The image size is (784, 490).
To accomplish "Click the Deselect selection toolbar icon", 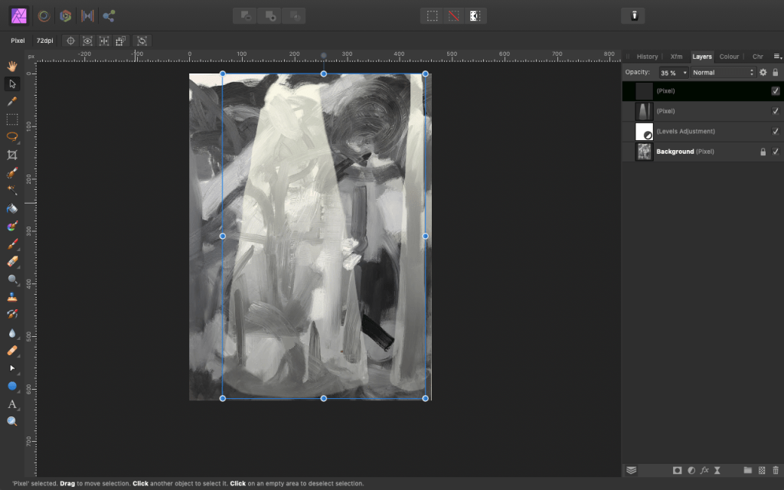I will 454,15.
